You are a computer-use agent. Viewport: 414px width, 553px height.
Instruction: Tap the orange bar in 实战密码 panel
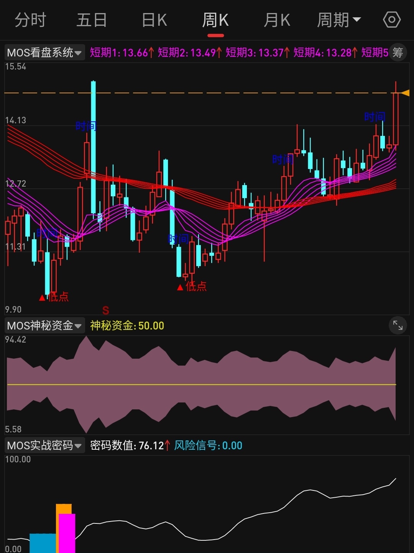pos(64,509)
